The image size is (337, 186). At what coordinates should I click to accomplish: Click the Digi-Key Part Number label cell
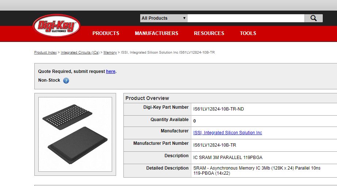(x=157, y=109)
